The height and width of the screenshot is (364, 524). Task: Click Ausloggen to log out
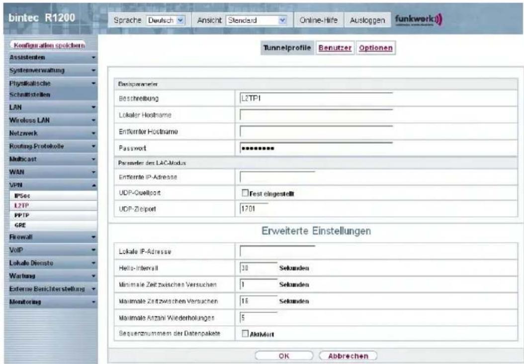click(367, 20)
